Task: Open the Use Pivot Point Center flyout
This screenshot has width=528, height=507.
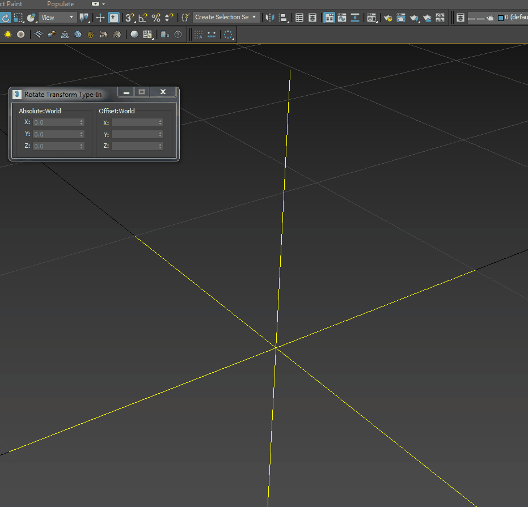Action: tap(84, 18)
